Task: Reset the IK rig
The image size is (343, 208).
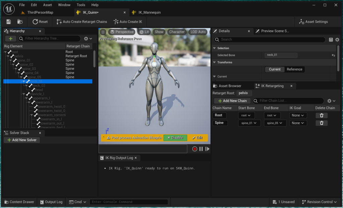Action: click(40, 22)
